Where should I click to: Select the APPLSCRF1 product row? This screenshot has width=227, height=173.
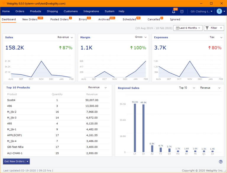tap(57, 135)
